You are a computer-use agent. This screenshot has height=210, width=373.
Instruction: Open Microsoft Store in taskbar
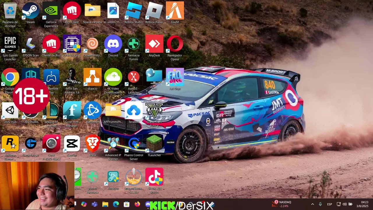[x=126, y=204]
